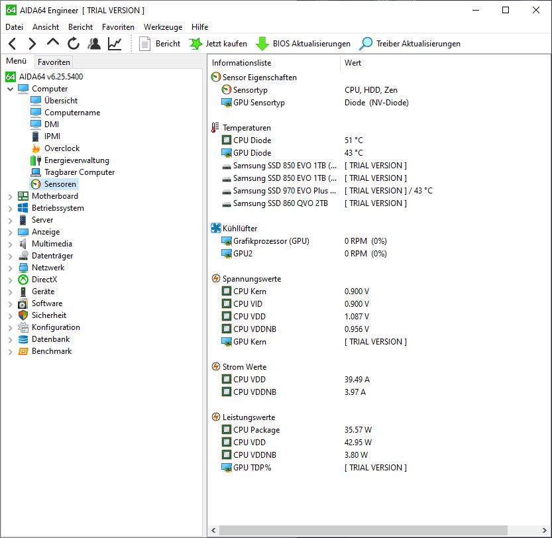The width and height of the screenshot is (552, 538).
Task: Click the Temperaturen thermometer icon
Action: [215, 127]
